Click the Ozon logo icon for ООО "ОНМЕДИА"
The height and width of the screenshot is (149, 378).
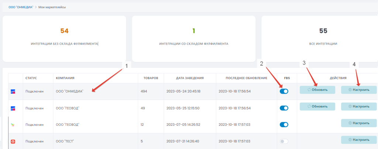(13, 91)
